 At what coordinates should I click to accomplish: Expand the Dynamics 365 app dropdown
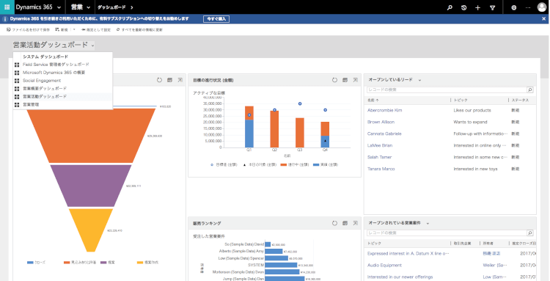(59, 7)
